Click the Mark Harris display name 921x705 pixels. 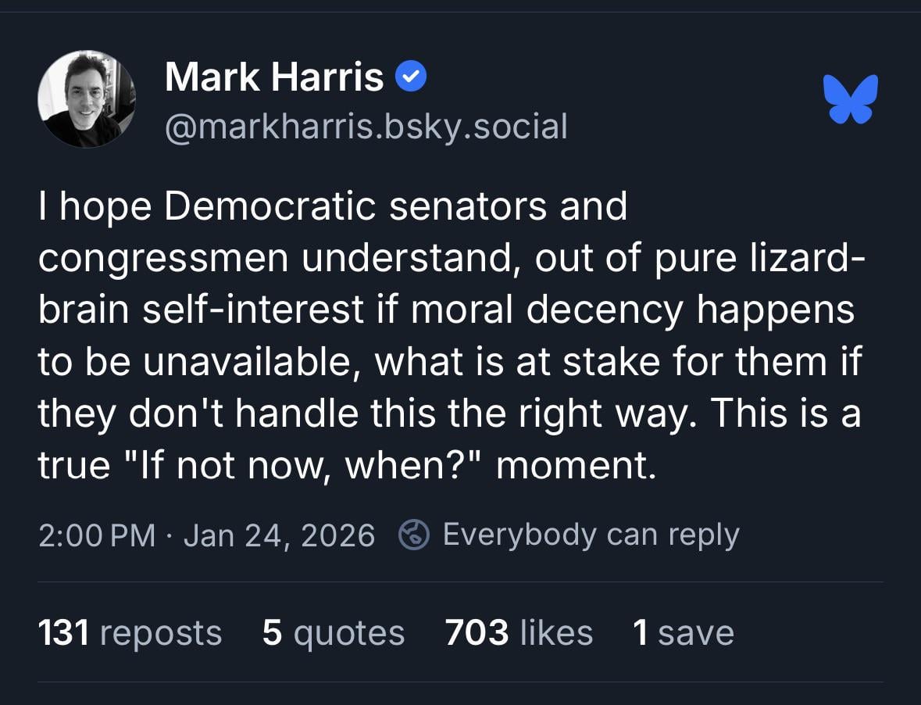click(274, 78)
